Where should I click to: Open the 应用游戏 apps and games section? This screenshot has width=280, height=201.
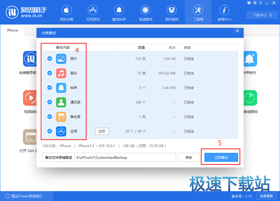tap(93, 13)
